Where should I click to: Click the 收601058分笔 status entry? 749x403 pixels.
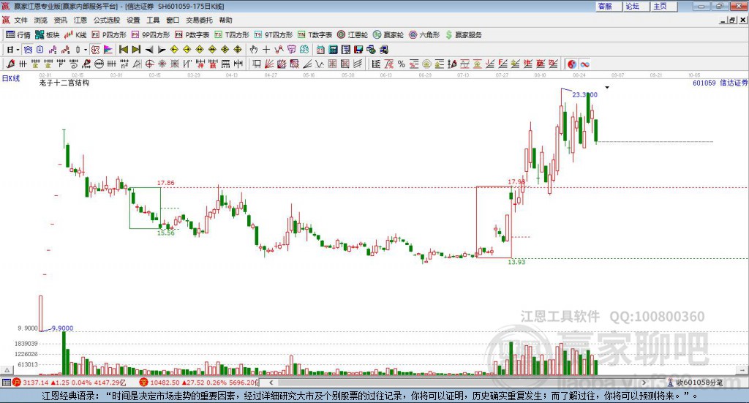696,383
